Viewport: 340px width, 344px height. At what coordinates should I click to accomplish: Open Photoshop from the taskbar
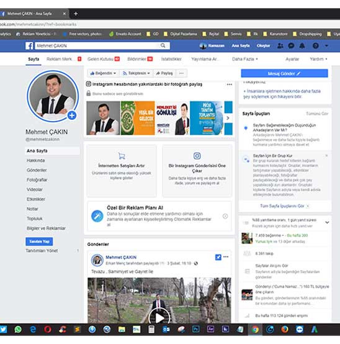pos(195,329)
